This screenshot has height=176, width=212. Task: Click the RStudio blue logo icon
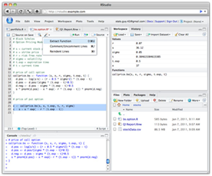click(x=10, y=21)
